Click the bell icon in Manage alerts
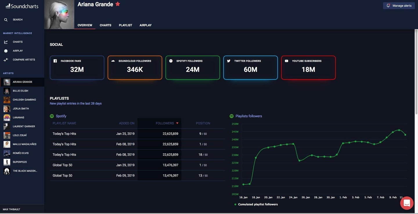Image resolution: width=418 pixels, height=214 pixels. point(388,6)
